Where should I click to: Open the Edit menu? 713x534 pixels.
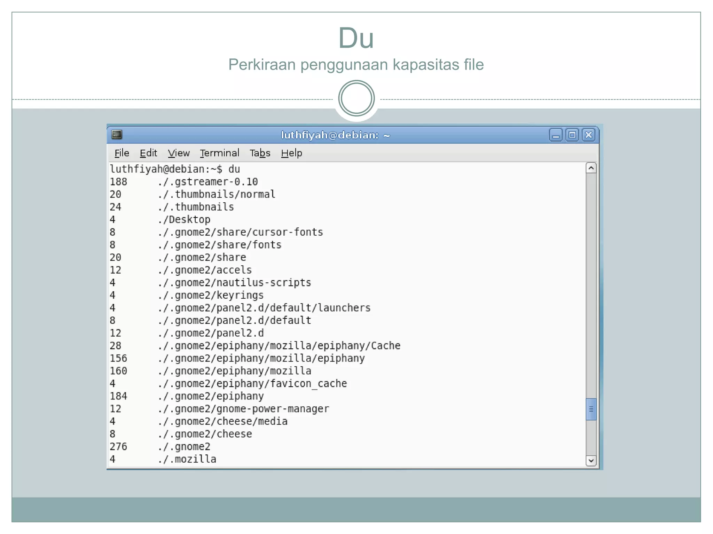148,153
